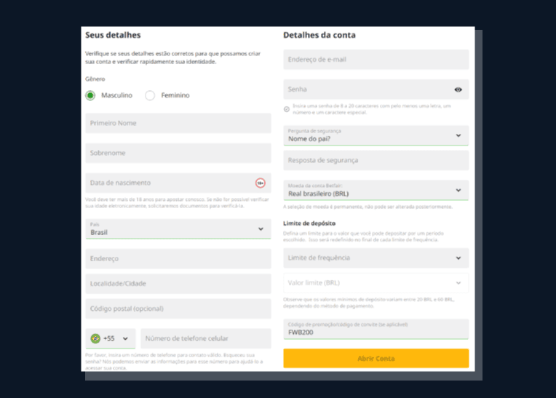Expand the Real brasileiro currency dropdown
This screenshot has width=556, height=398.
[376, 191]
